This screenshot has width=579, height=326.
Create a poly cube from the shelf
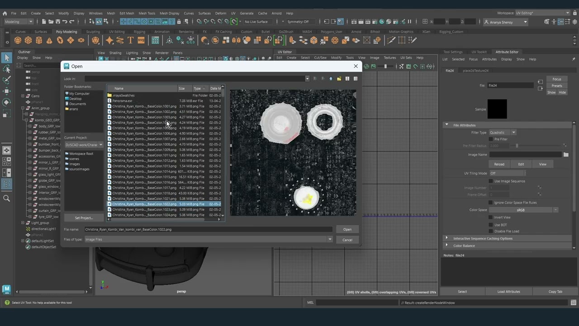[28, 40]
